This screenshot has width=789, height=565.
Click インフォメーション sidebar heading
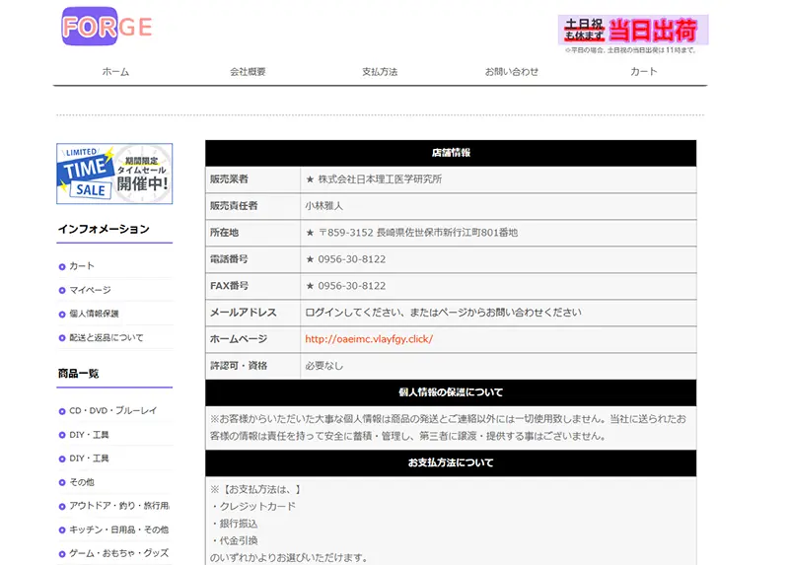pyautogui.click(x=104, y=230)
